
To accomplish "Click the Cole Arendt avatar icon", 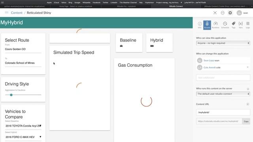I will pos(200,67).
